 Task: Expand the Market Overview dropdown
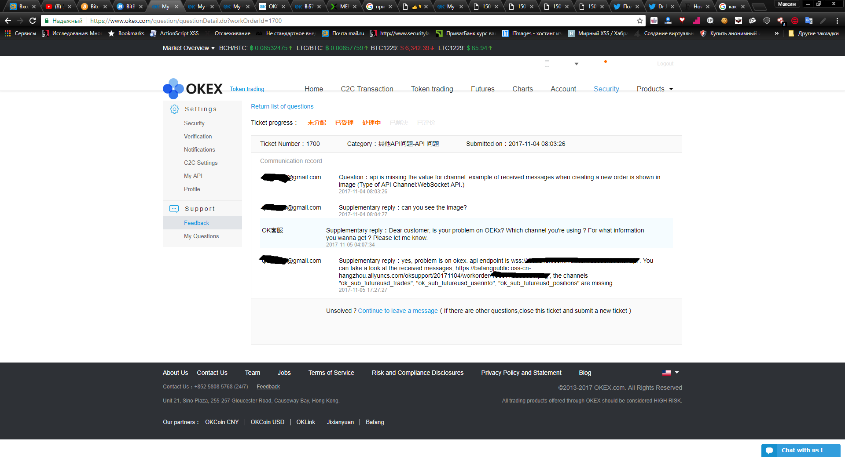pyautogui.click(x=189, y=48)
